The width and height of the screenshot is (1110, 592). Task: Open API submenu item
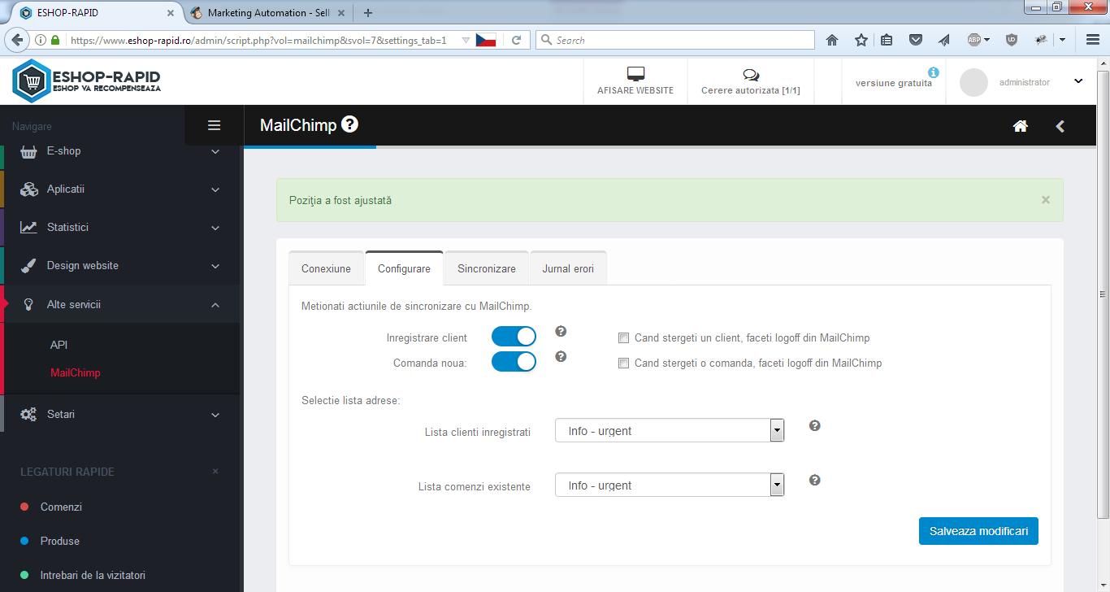(x=59, y=345)
